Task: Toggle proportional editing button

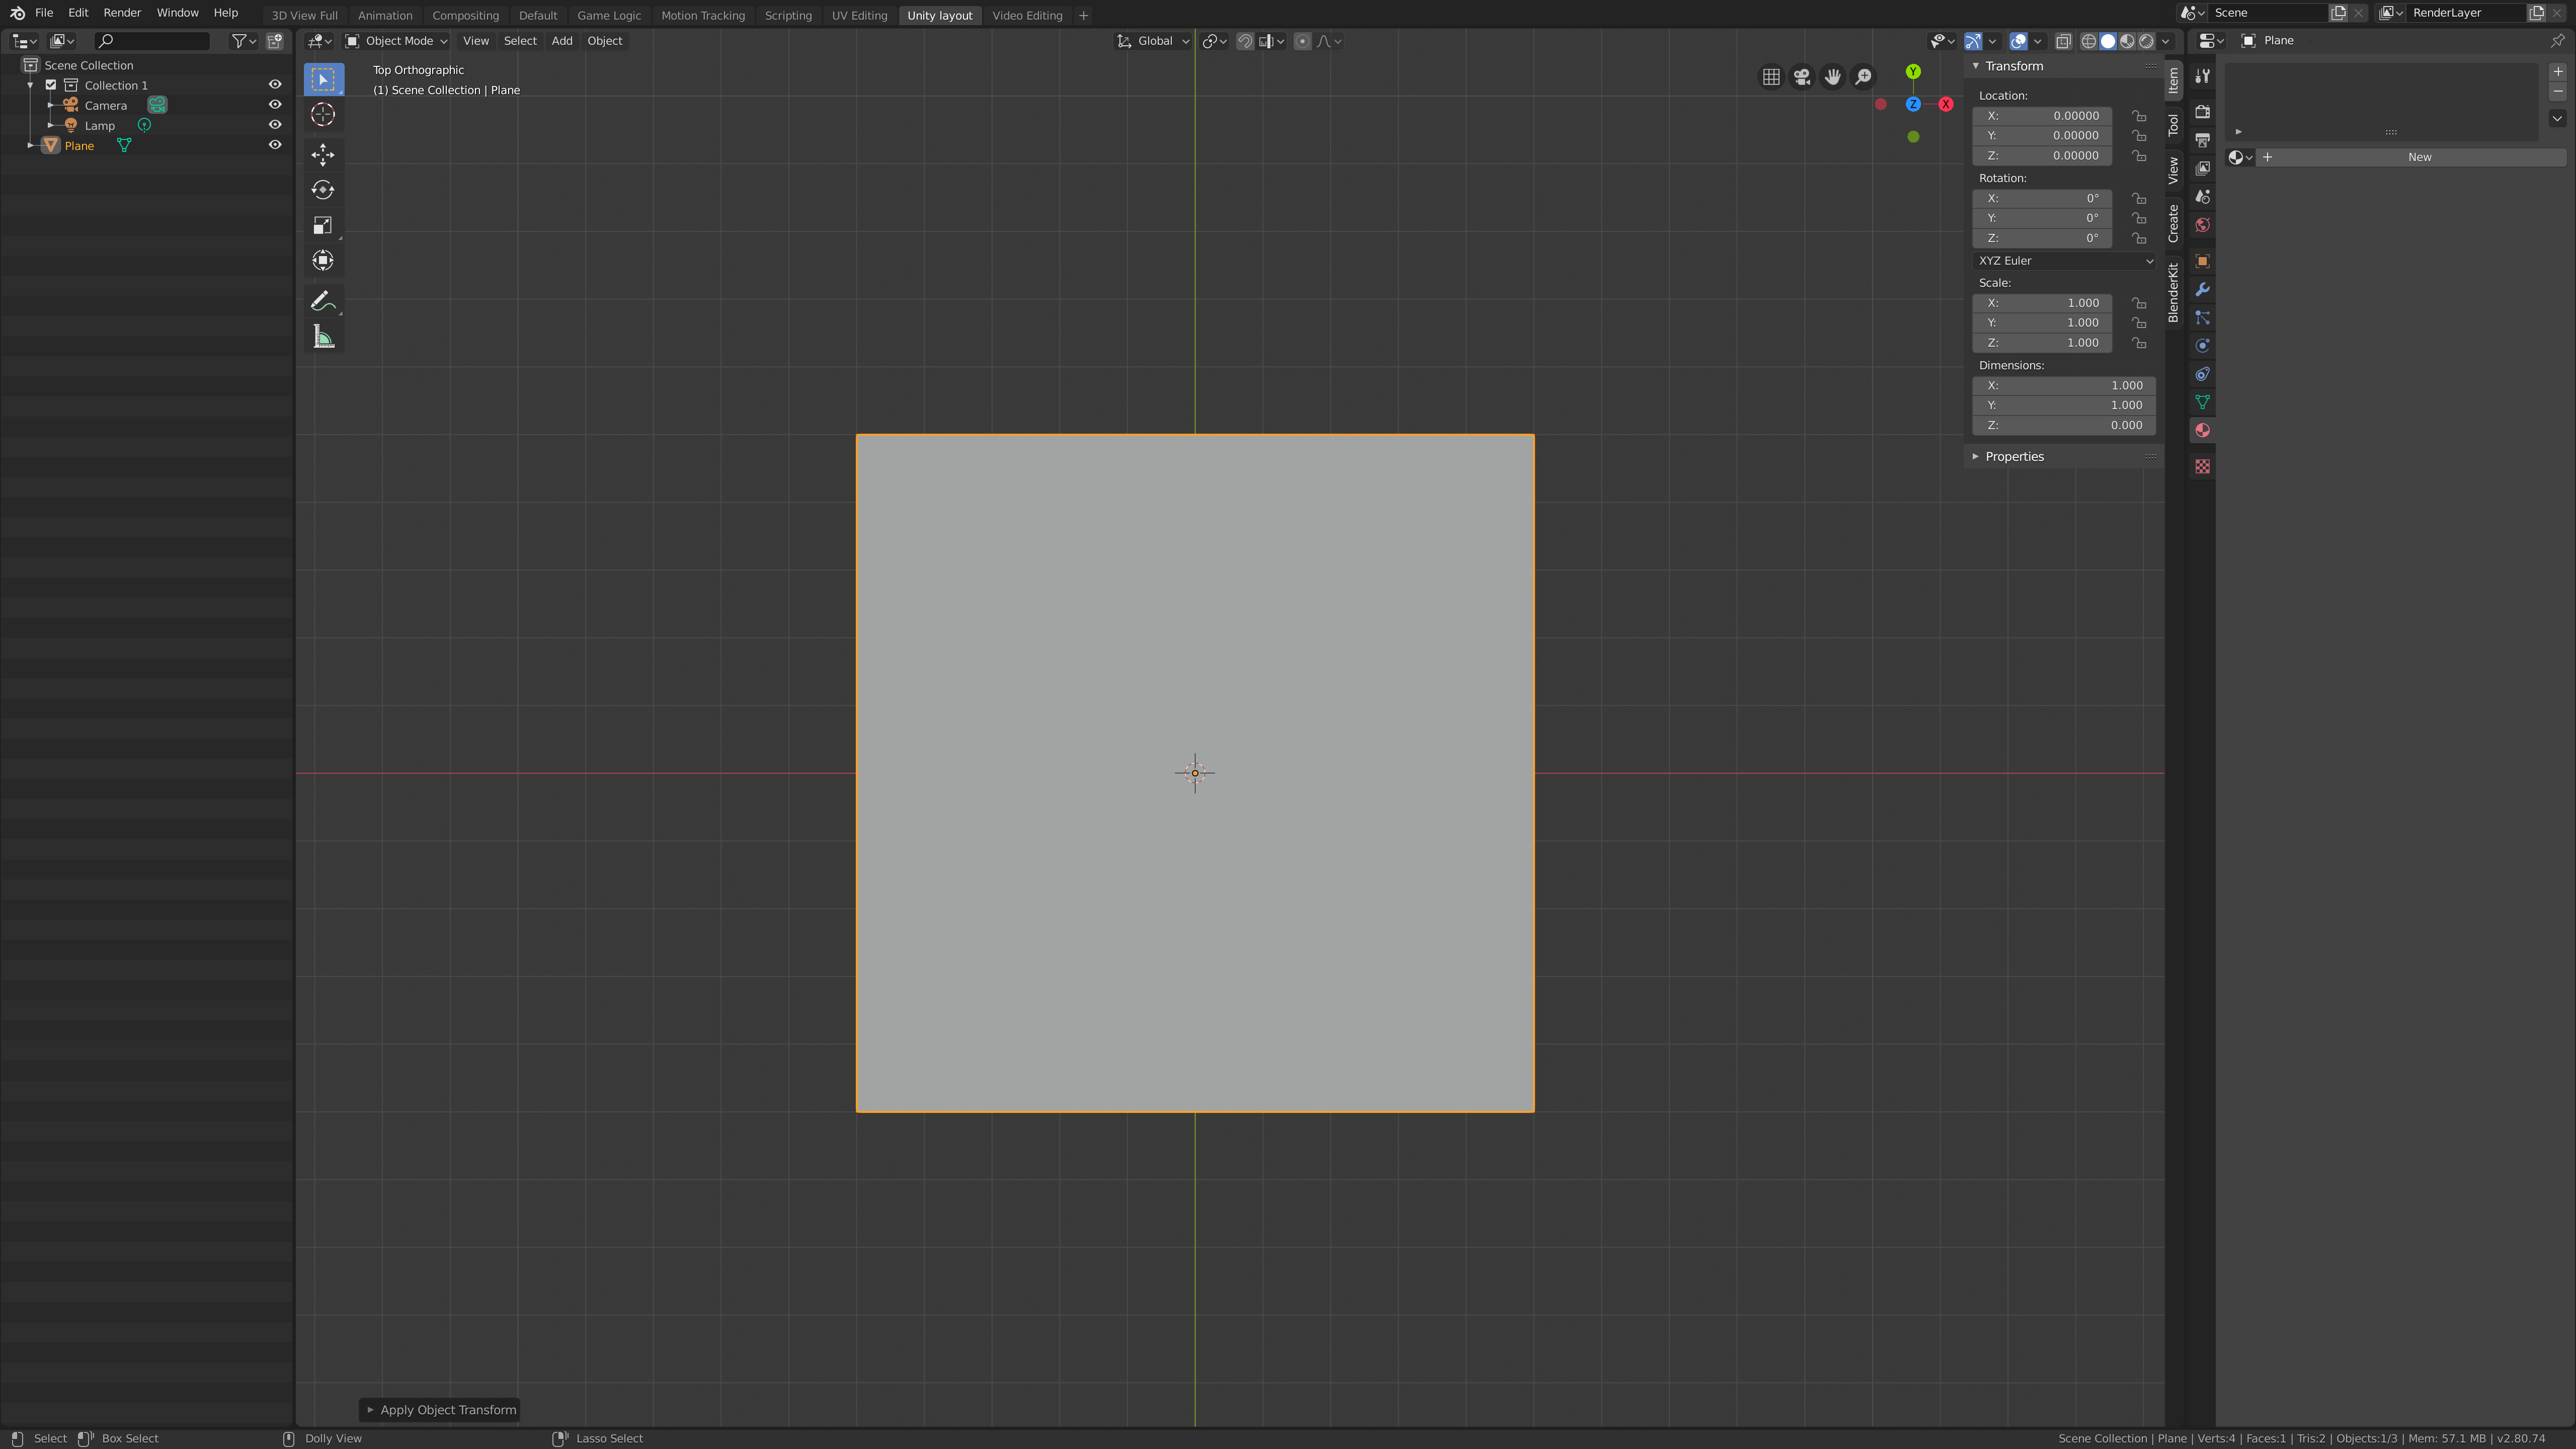Action: click(x=1302, y=41)
